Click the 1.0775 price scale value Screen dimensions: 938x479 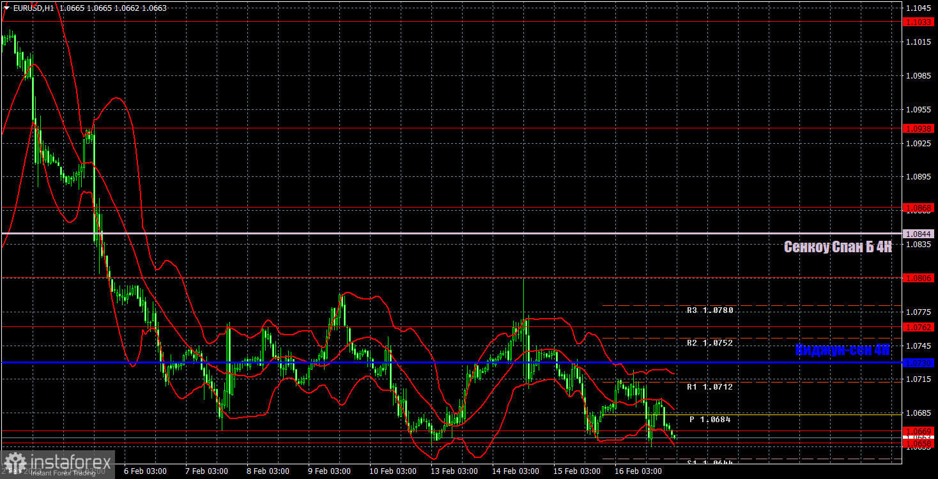tap(918, 312)
